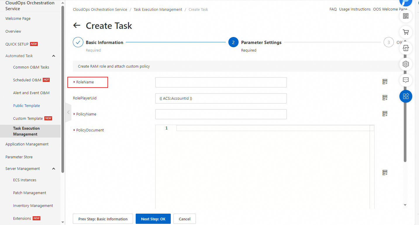
Task: Click the APP floating icon
Action: point(406,48)
